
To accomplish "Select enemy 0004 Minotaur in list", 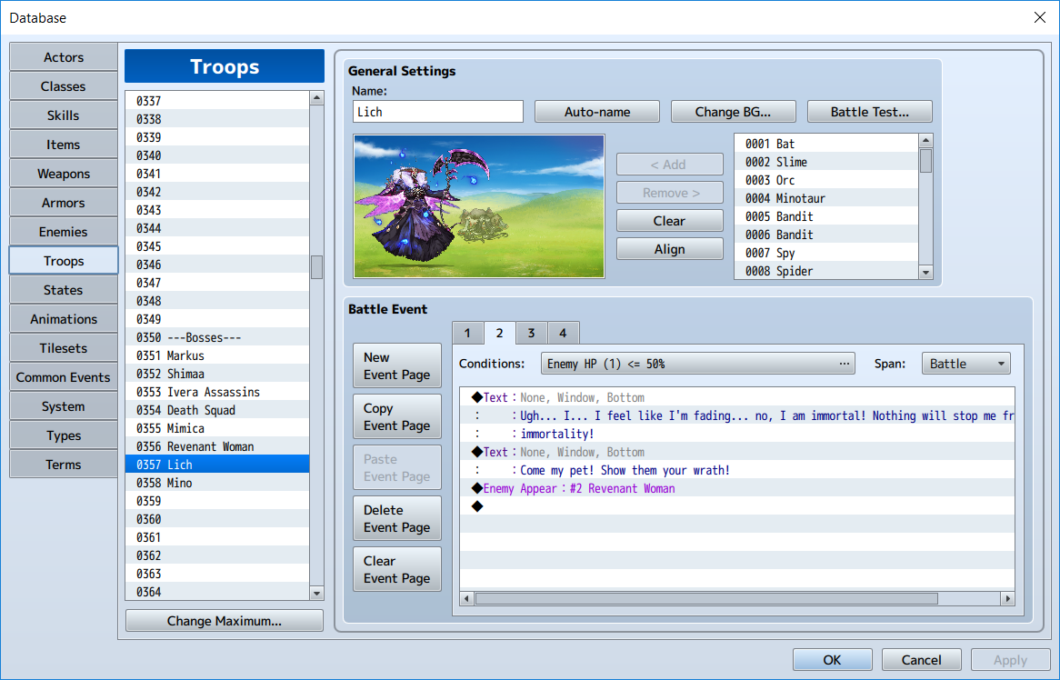I will click(826, 199).
